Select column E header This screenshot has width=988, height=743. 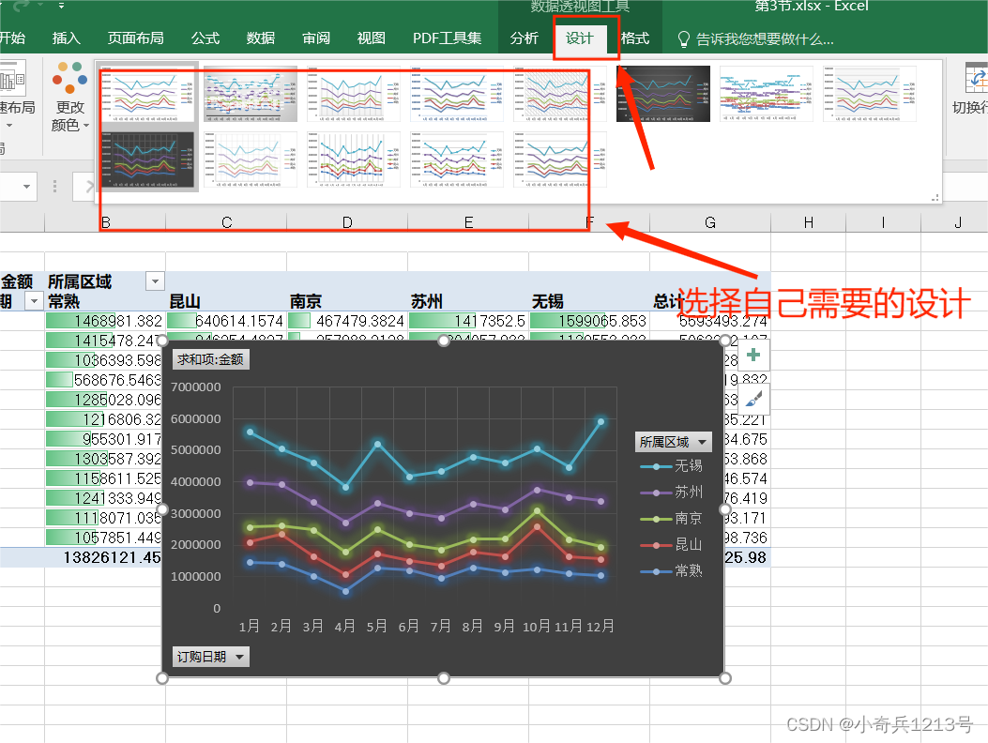click(x=468, y=222)
